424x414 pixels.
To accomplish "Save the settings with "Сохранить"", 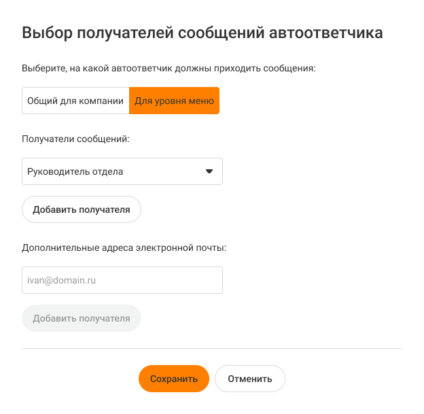I will (x=174, y=379).
